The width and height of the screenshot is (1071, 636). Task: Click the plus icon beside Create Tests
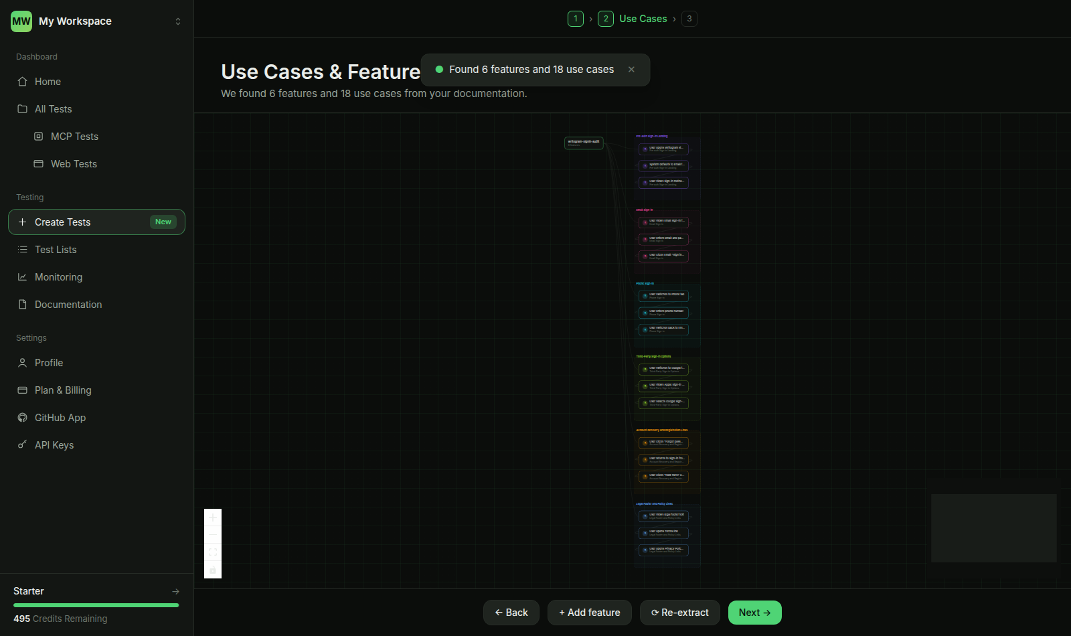(22, 222)
